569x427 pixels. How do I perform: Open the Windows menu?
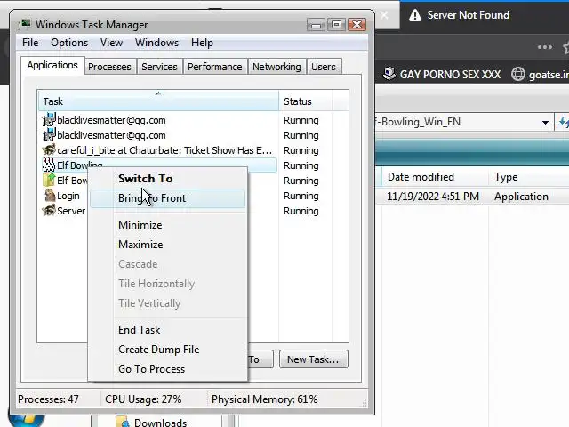pos(156,43)
